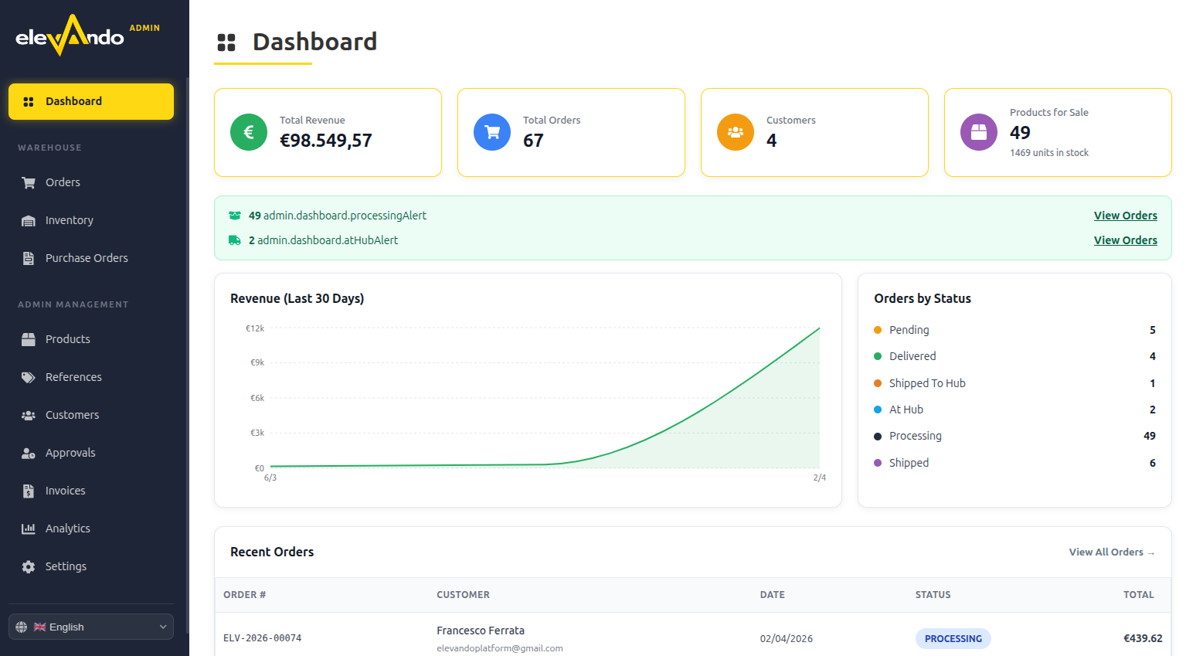The image size is (1186, 656).
Task: Click the Approvals user-check icon
Action: point(29,453)
